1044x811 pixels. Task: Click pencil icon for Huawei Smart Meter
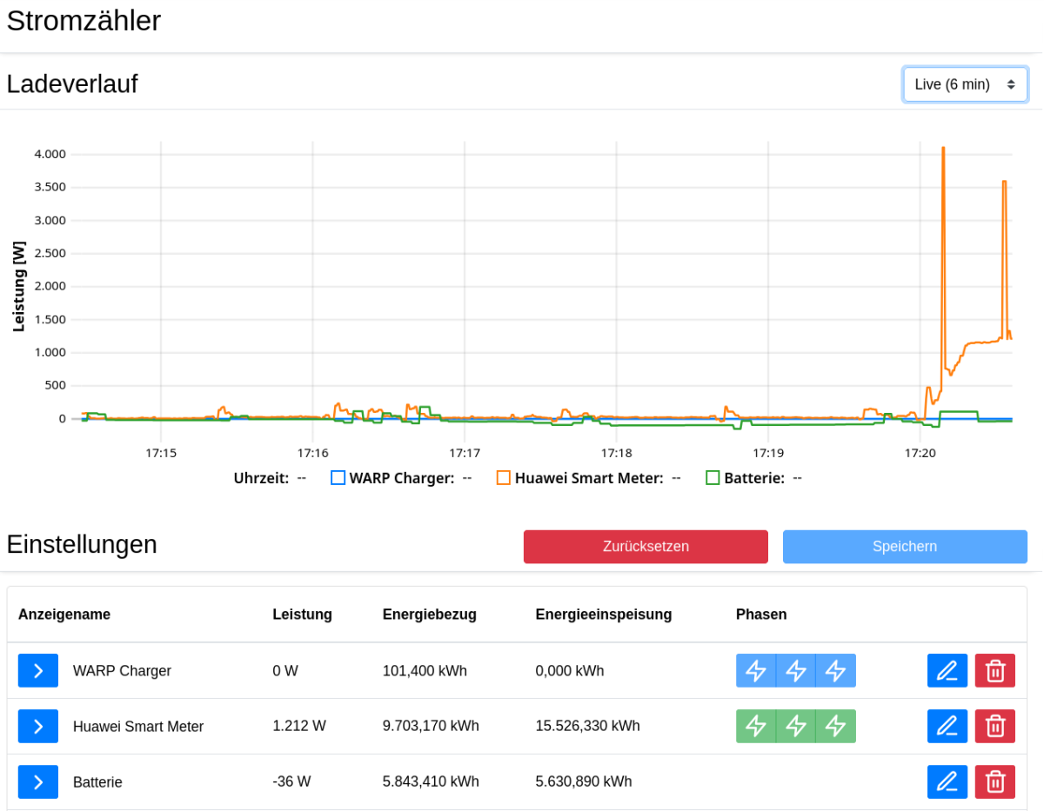click(947, 726)
